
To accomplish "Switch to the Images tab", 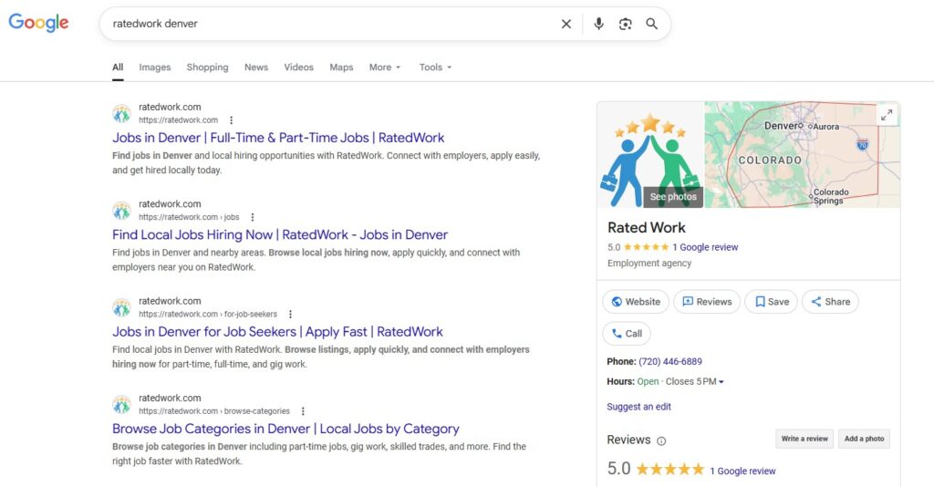I will click(155, 67).
